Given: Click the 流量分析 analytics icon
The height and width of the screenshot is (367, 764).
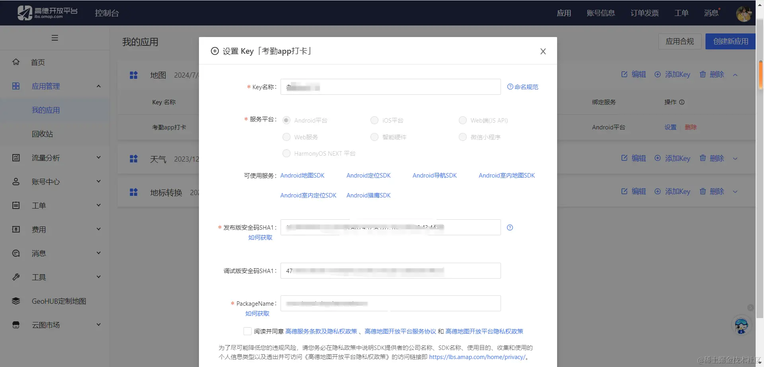Looking at the screenshot, I should [x=16, y=158].
